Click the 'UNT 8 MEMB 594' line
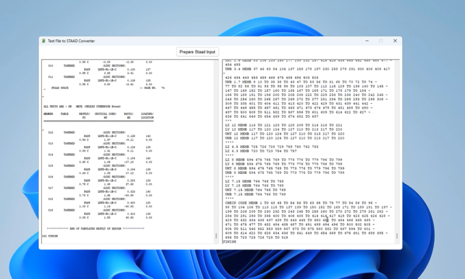465x279 pixels. click(285, 168)
